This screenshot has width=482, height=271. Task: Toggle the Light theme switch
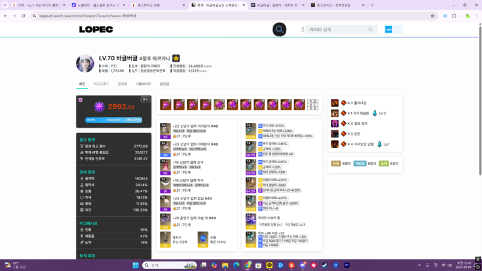pyautogui.click(x=393, y=30)
